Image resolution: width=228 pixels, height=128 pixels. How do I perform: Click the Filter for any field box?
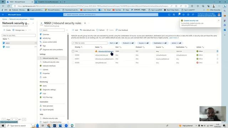pyautogui.click(x=19, y=36)
